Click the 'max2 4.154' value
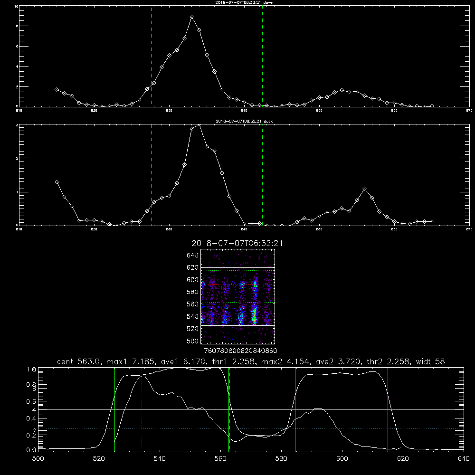The image size is (475, 475). (x=285, y=361)
